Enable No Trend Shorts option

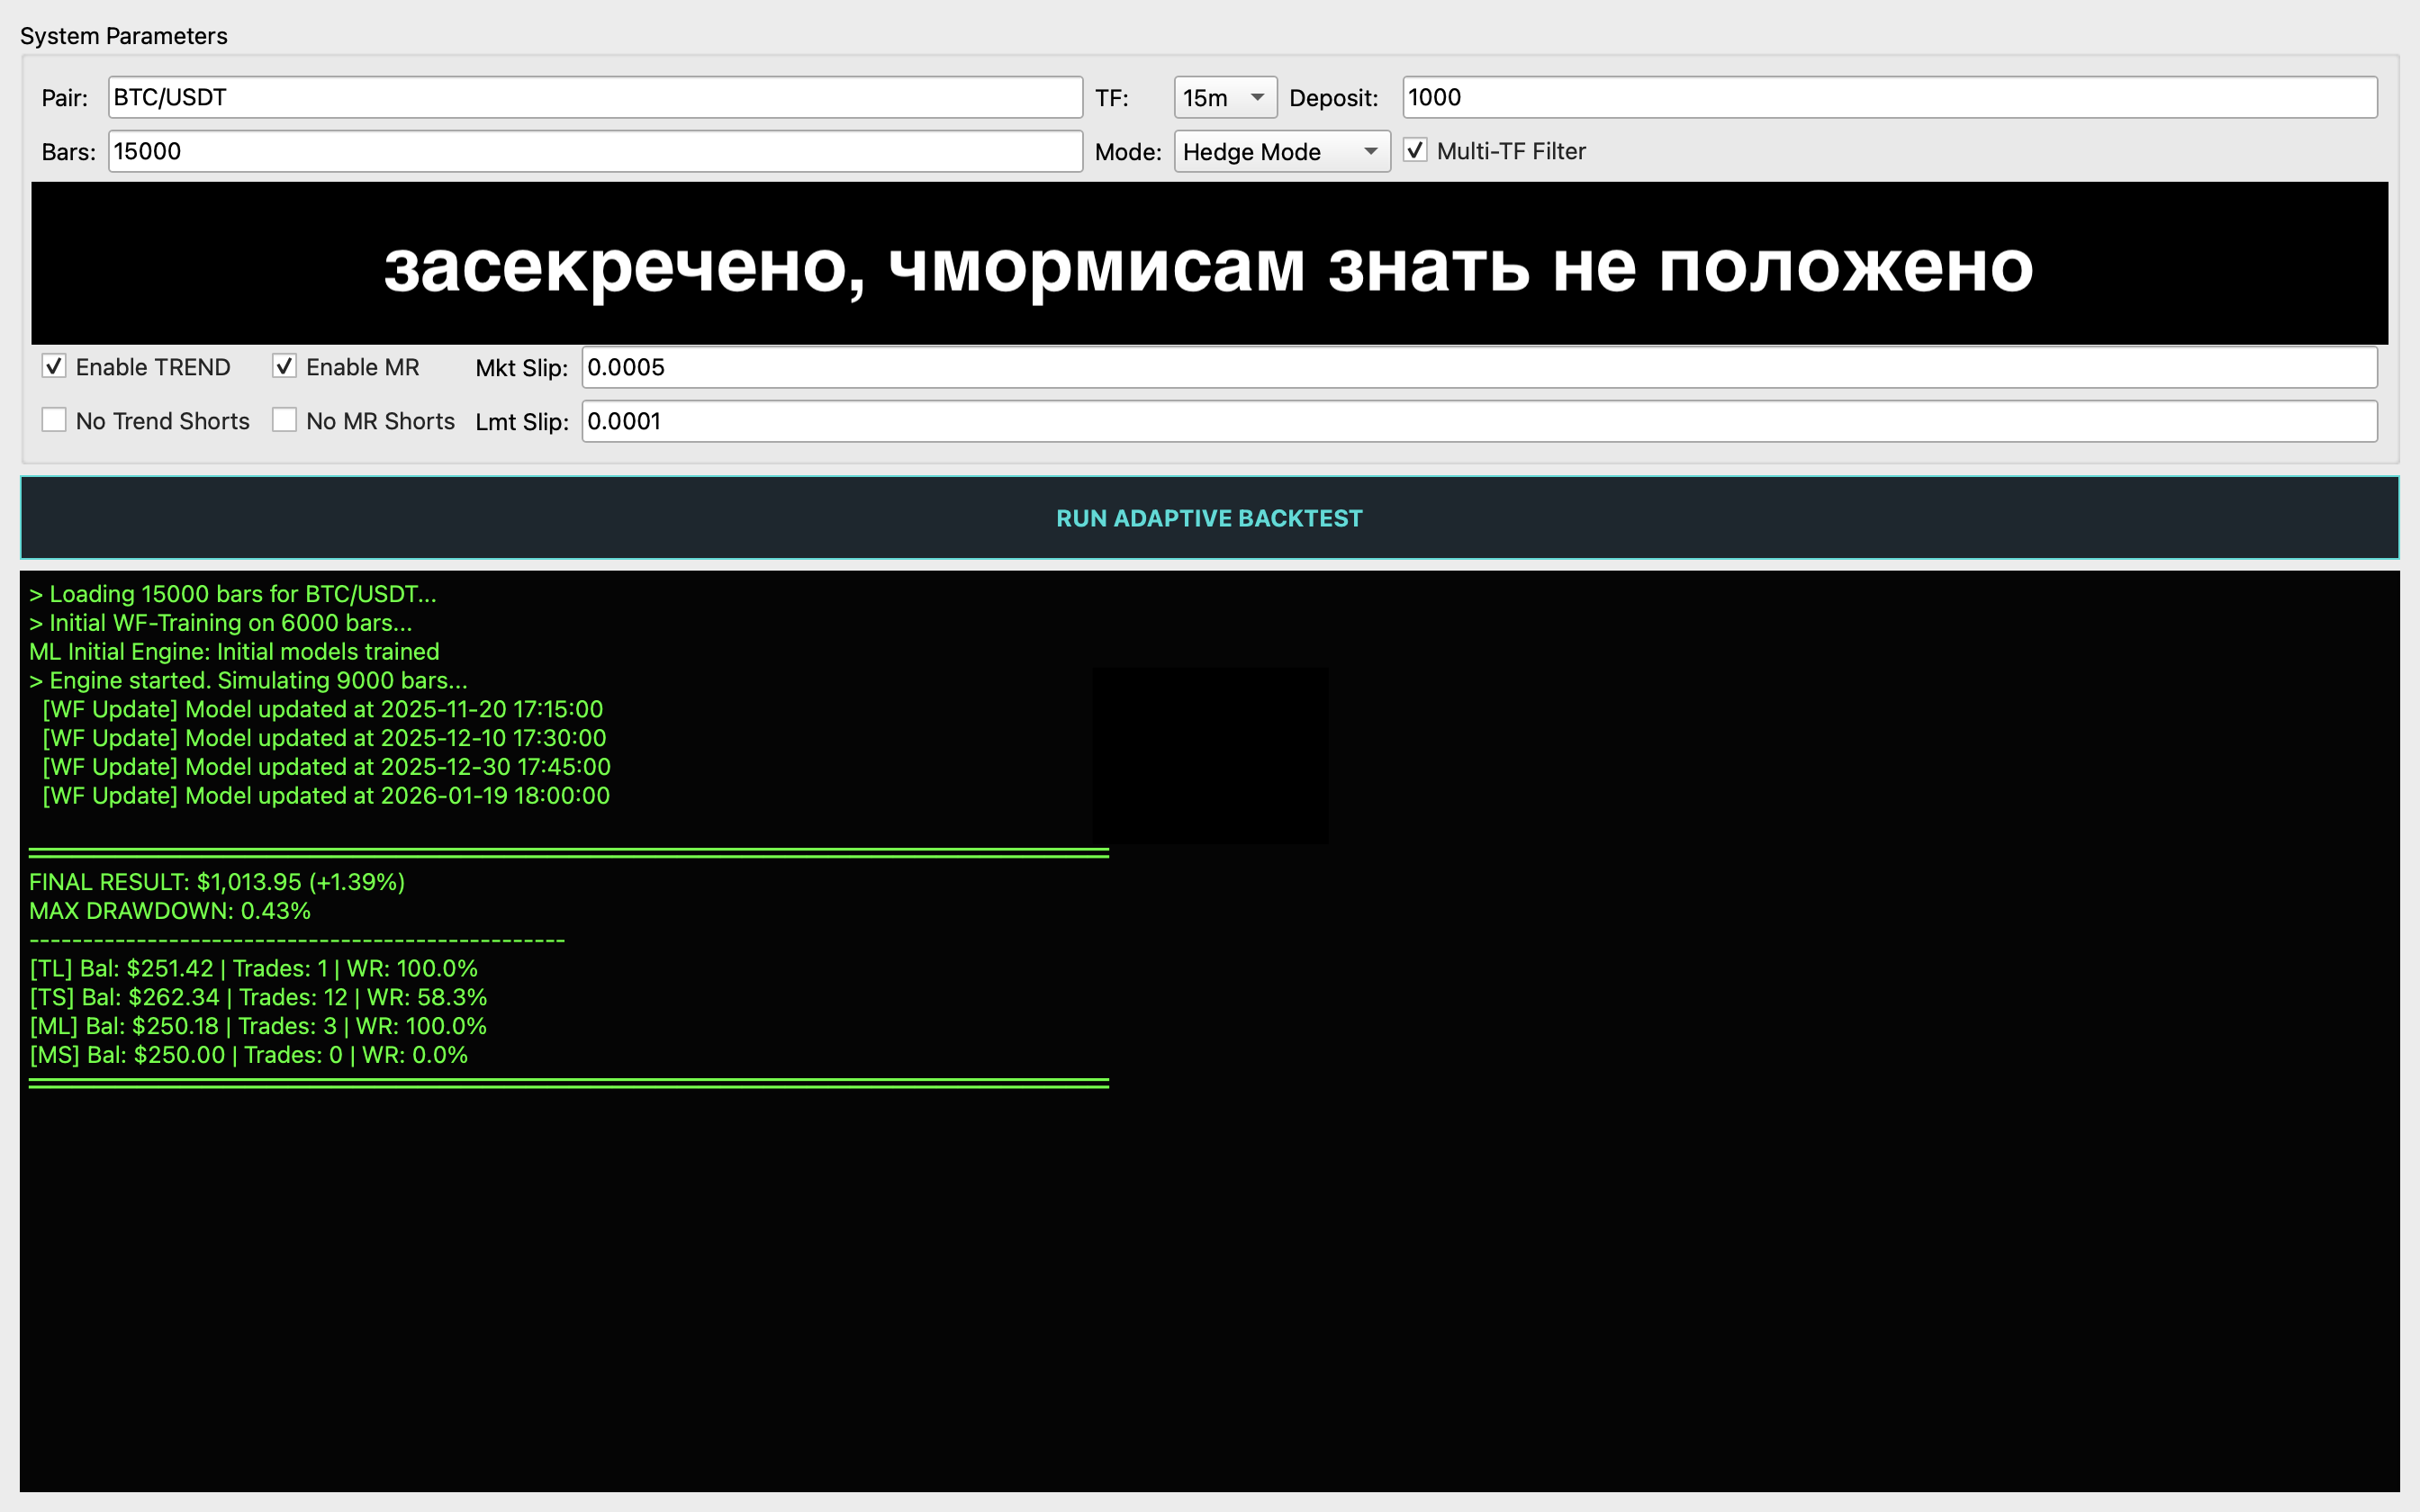(x=55, y=421)
